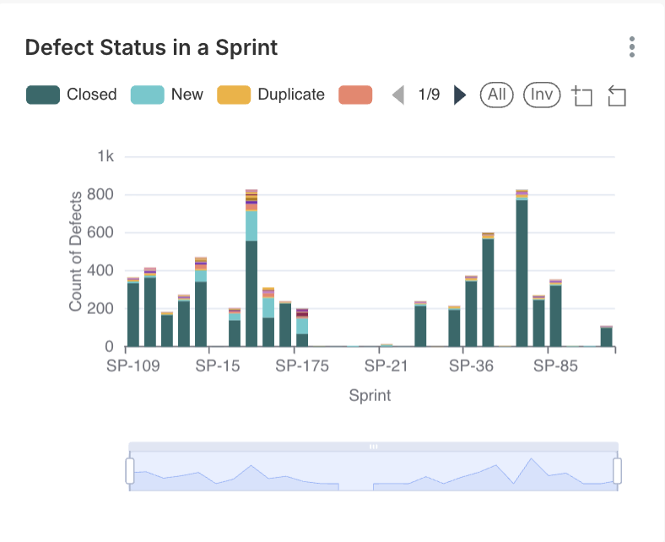Open the widget's three-dot options menu
The image size is (665, 542).
pyautogui.click(x=632, y=47)
